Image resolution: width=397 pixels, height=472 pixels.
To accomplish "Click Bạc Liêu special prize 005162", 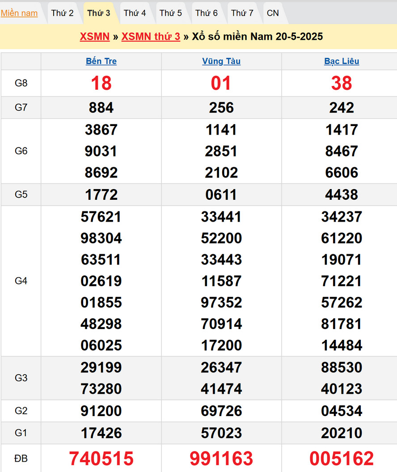I will tap(342, 459).
